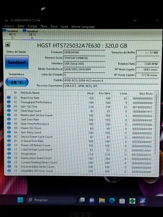Click the Valor Bruto column header
This screenshot has height=217, width=163.
click(146, 93)
